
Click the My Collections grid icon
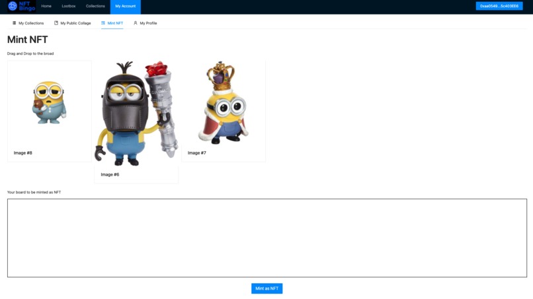click(15, 23)
